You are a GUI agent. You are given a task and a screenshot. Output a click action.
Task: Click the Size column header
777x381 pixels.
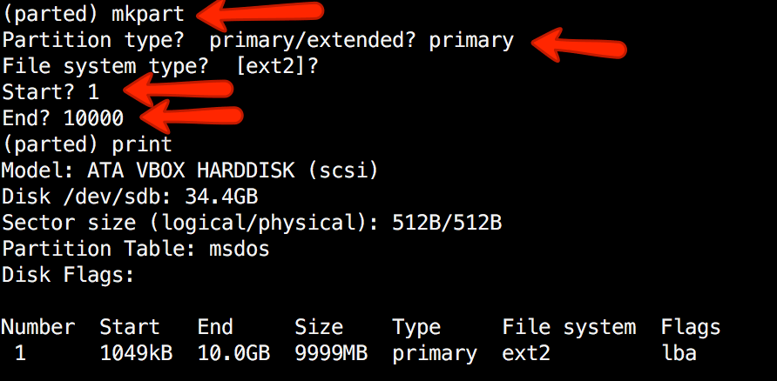pyautogui.click(x=318, y=327)
